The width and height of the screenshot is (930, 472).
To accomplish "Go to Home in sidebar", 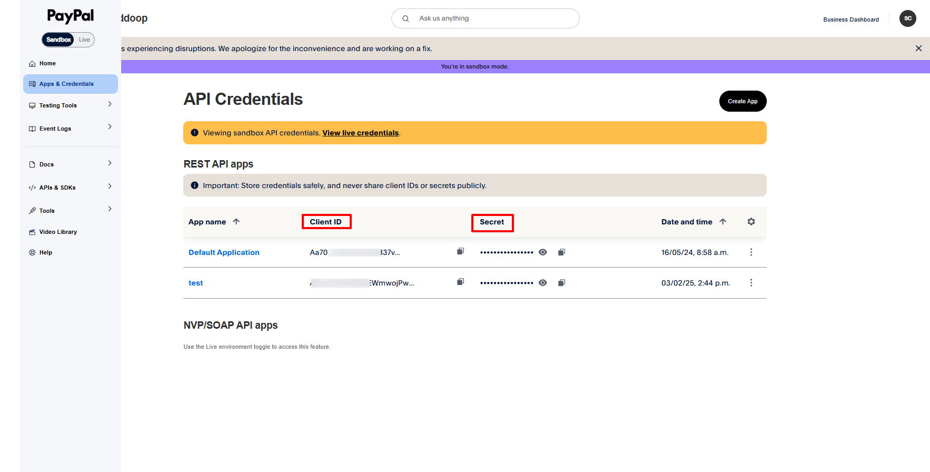I will (47, 64).
